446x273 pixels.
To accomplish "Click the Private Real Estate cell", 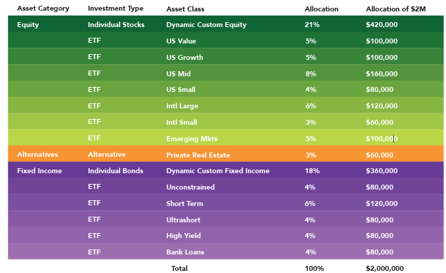I will 198,155.
